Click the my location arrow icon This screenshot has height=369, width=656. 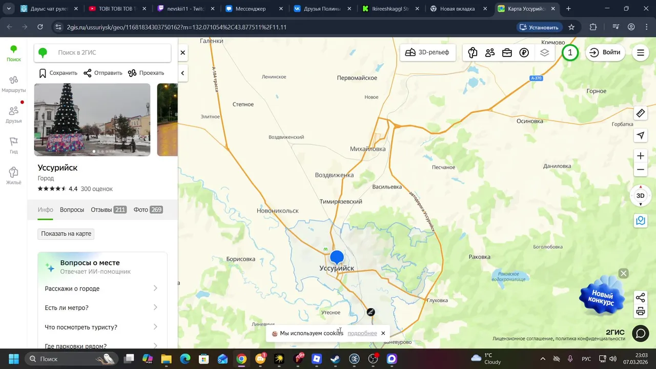tap(641, 135)
